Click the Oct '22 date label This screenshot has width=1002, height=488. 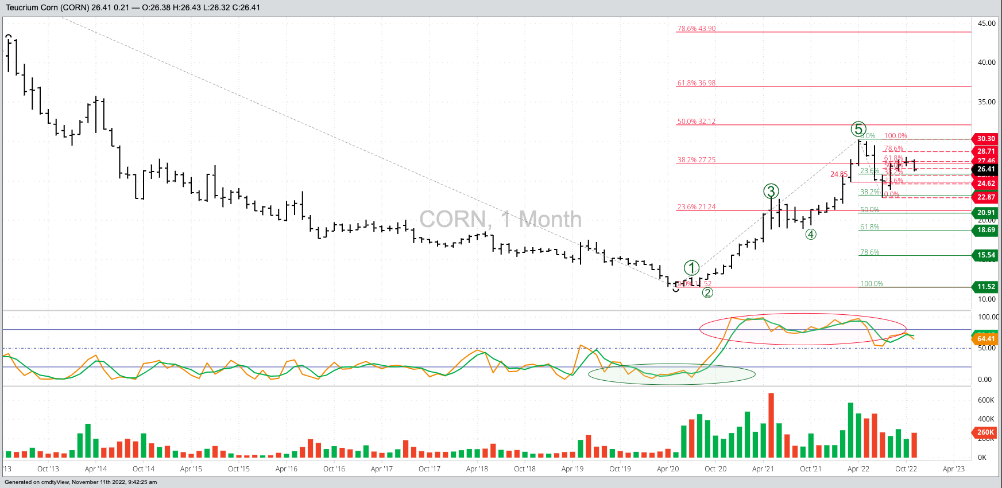906,469
